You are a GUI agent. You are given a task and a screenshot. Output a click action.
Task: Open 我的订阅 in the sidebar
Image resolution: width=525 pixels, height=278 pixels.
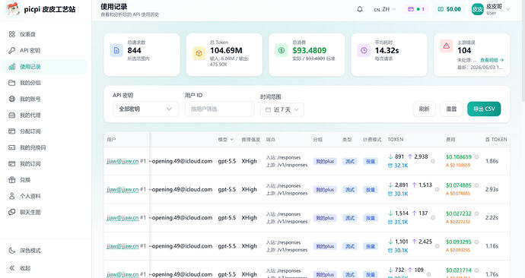45,163
